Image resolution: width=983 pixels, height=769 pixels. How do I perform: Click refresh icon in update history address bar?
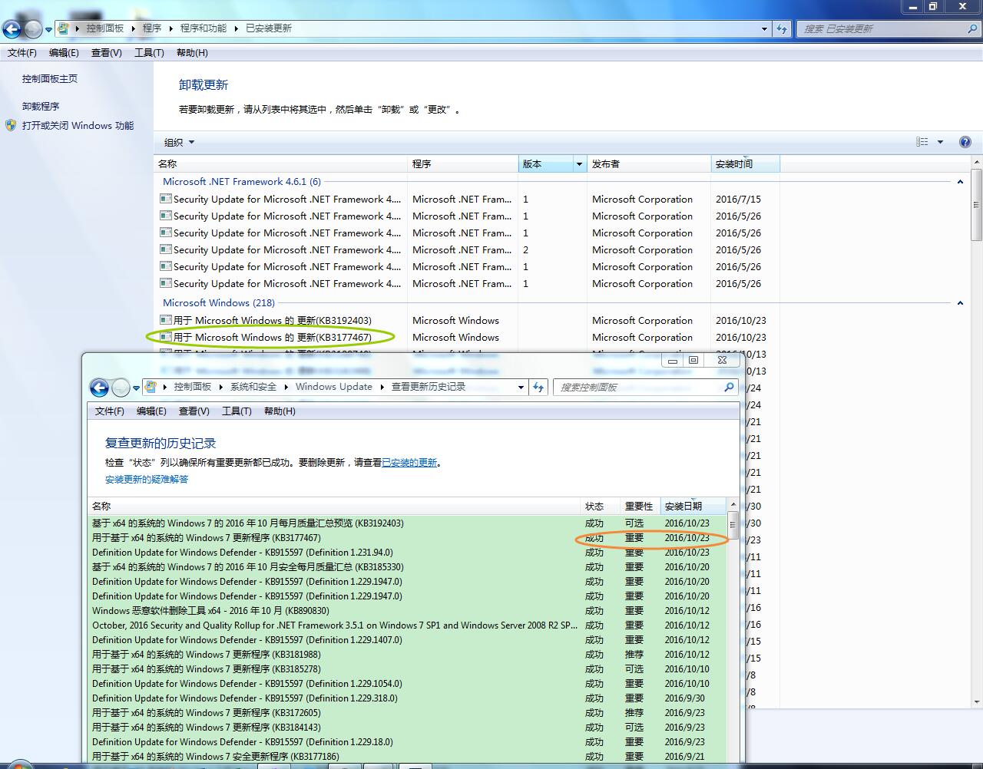(538, 387)
